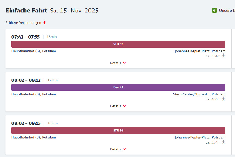Click the 08:02 – 08:15 time heading
Image resolution: width=235 pixels, height=157 pixels.
click(x=26, y=123)
